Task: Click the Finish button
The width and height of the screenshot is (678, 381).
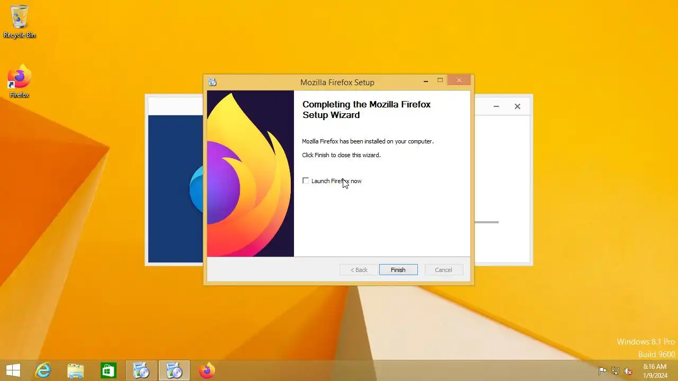Action: click(x=398, y=270)
